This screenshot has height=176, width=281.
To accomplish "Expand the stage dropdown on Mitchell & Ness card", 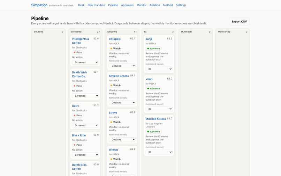I will tap(159, 152).
